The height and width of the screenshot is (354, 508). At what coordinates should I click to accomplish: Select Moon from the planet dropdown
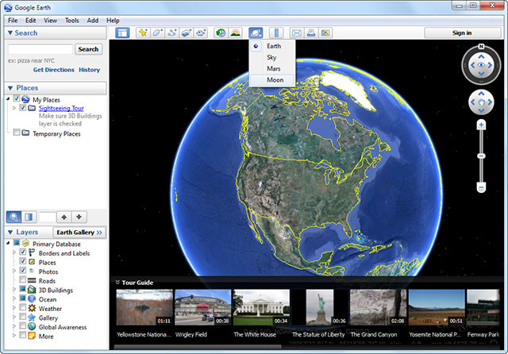pos(272,79)
